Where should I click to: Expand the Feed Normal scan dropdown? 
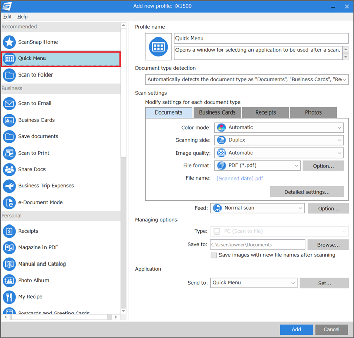pyautogui.click(x=257, y=208)
